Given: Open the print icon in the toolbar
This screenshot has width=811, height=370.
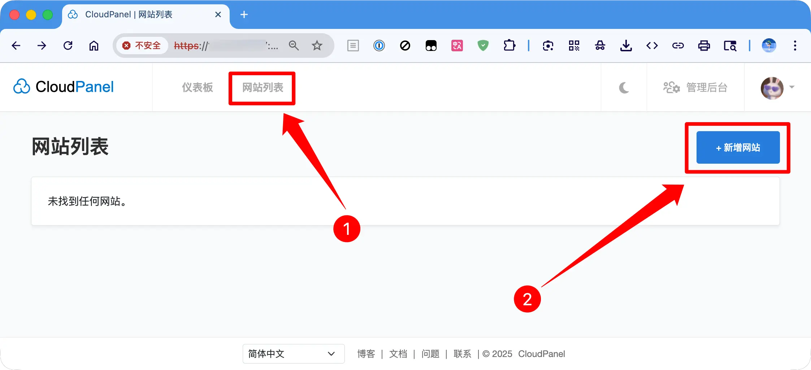Looking at the screenshot, I should (704, 46).
